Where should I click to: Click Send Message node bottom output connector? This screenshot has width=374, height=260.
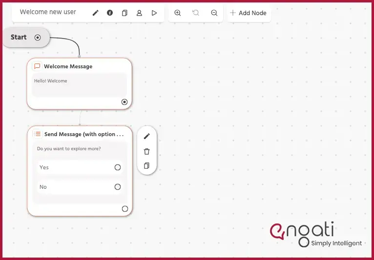pos(125,209)
